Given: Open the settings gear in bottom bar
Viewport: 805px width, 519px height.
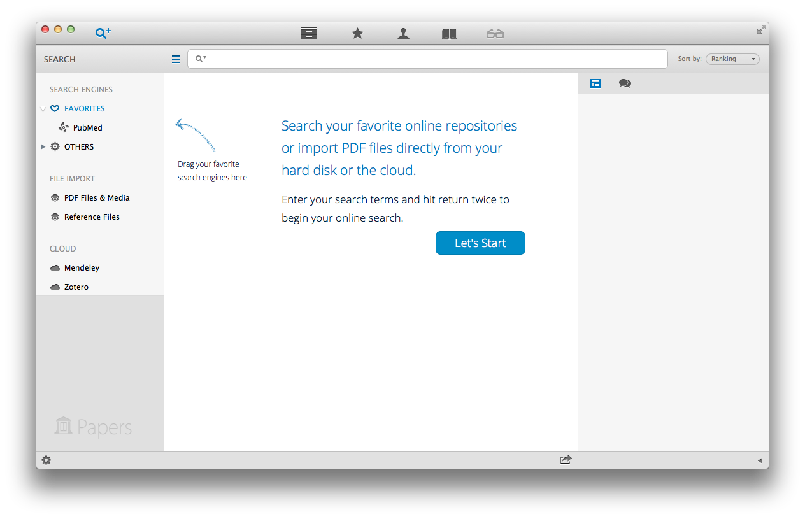Looking at the screenshot, I should click(46, 460).
